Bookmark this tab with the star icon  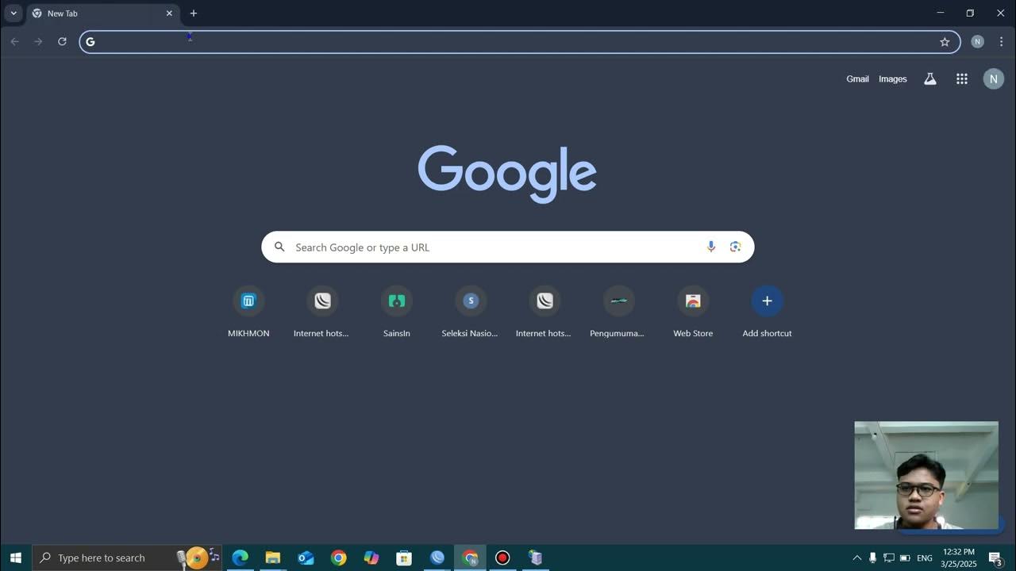coord(945,42)
